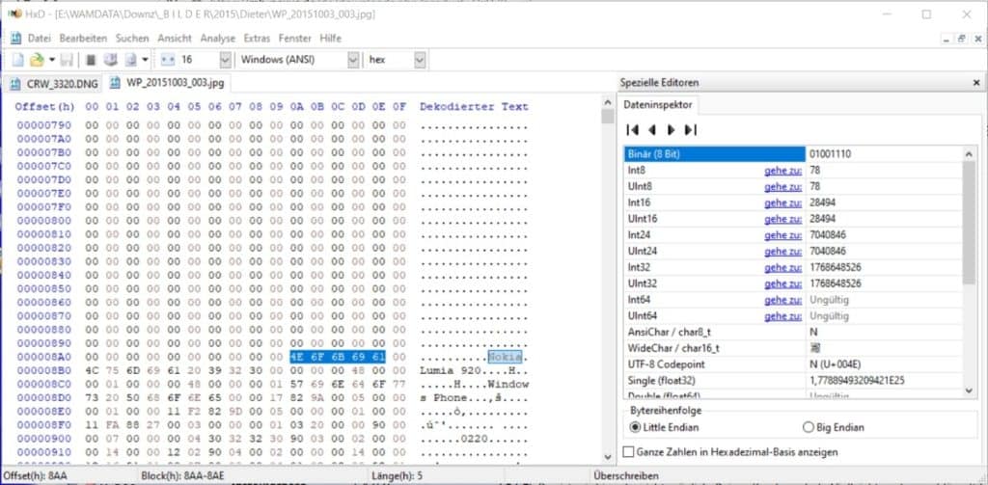Open main memory with the chip icon
This screenshot has height=485, width=988.
[x=91, y=61]
